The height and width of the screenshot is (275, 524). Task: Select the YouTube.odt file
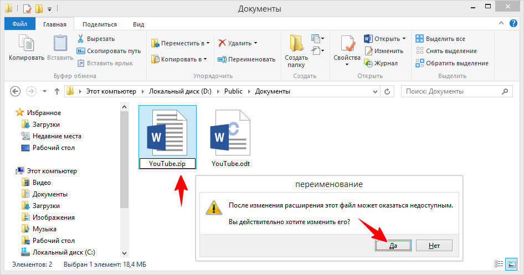230,138
